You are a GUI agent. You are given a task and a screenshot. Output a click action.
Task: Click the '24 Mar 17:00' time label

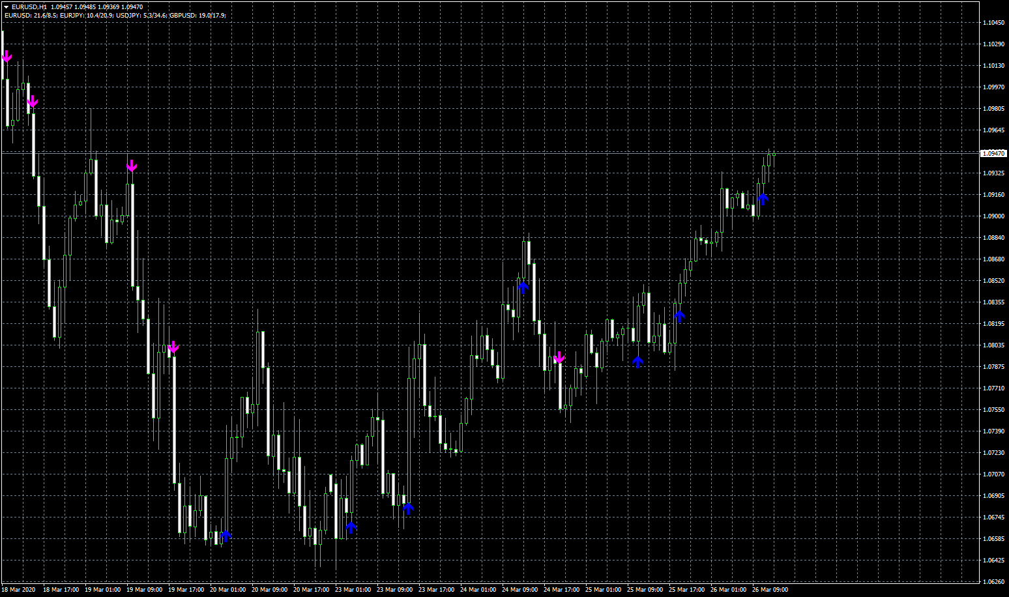click(561, 590)
